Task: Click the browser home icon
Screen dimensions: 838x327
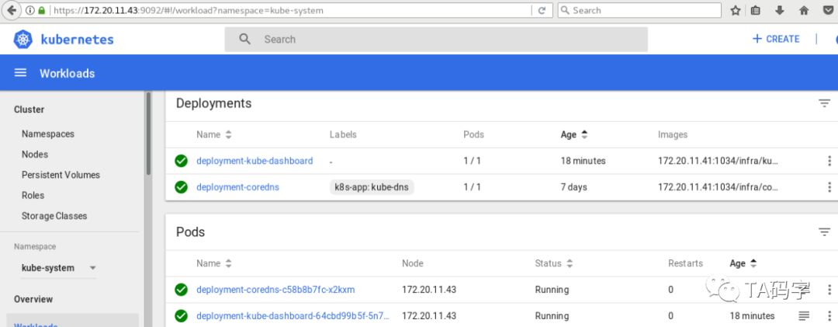Action: point(804,11)
